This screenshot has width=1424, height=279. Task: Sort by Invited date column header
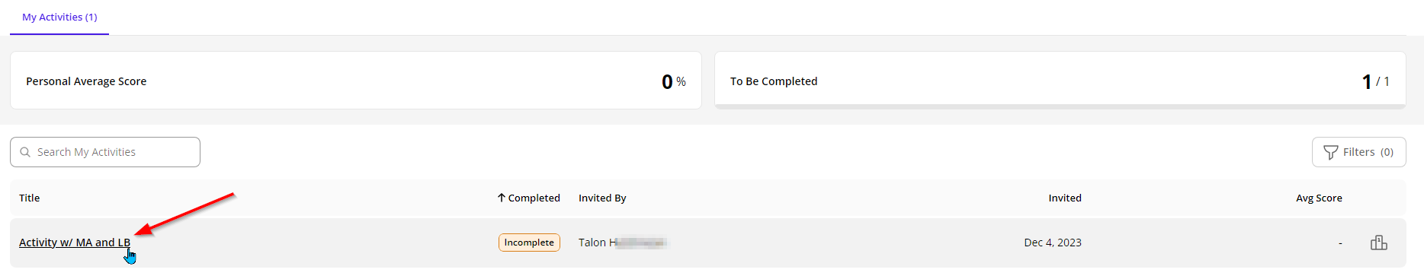click(1065, 198)
